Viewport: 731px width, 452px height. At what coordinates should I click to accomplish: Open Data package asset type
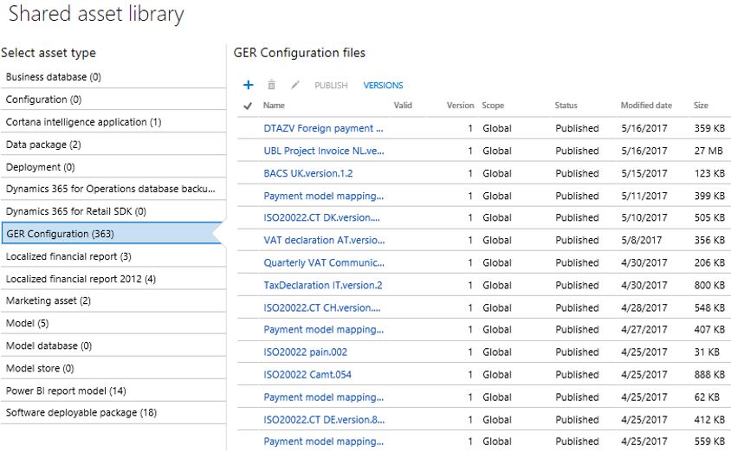pyautogui.click(x=43, y=145)
